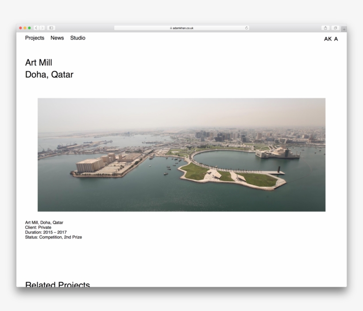Click the Doha aerial photo
This screenshot has height=311, width=363.
click(x=181, y=155)
